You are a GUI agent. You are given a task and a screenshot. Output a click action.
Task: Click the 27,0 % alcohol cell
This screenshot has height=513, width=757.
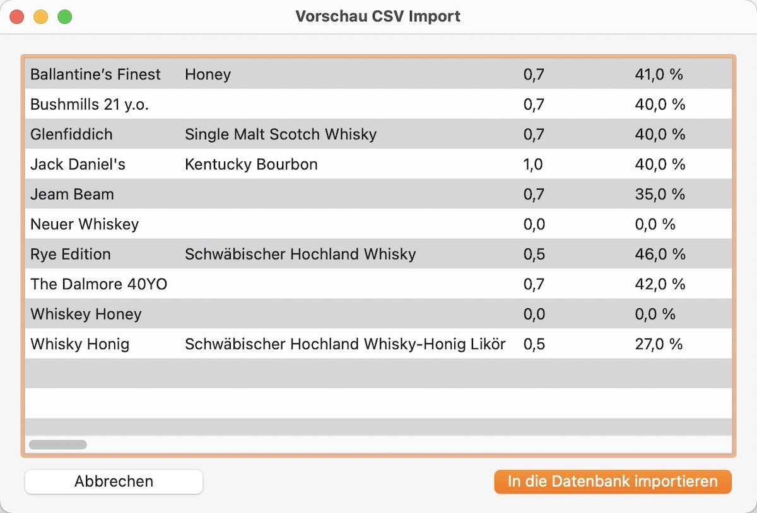click(x=659, y=344)
